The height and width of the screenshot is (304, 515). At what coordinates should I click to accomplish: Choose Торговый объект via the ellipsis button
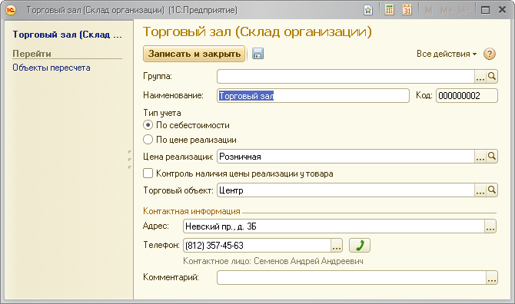point(480,190)
